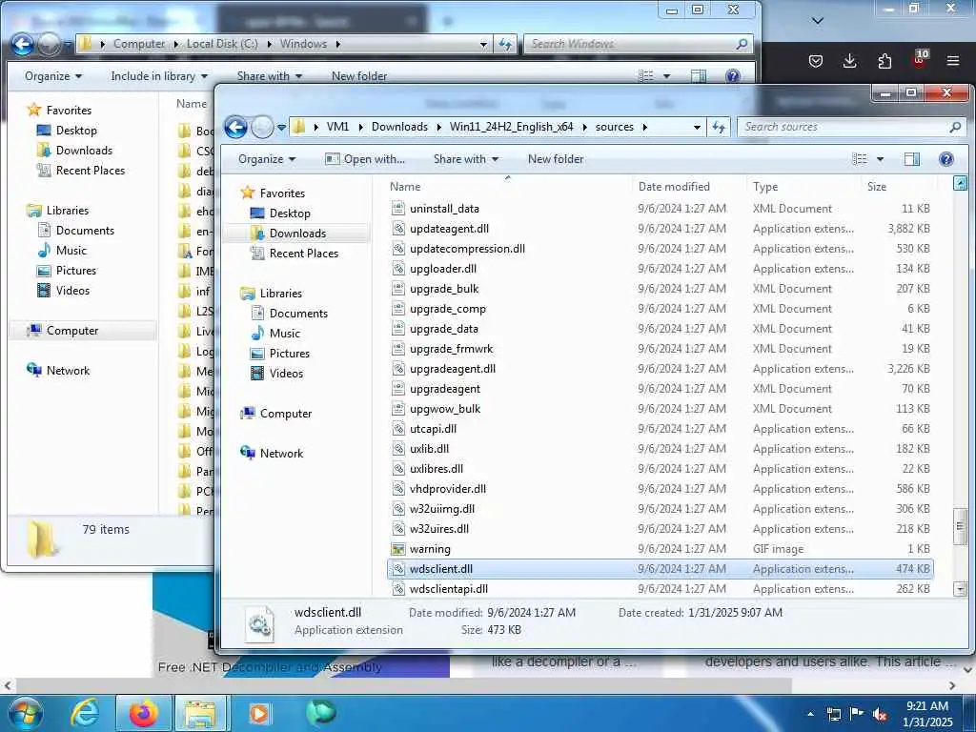Screen dimensions: 976x732
Task: Open Organize menu in sources window
Action: click(267, 159)
